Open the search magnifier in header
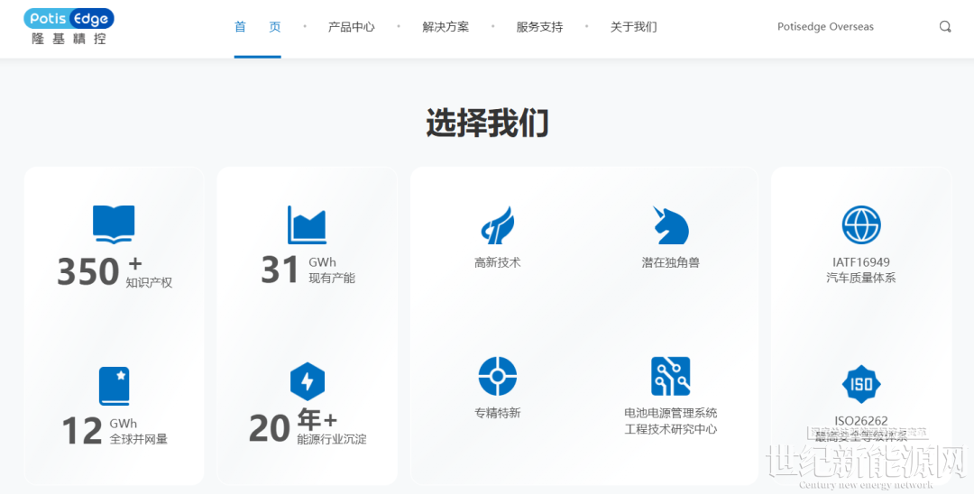Image resolution: width=974 pixels, height=494 pixels. click(945, 27)
